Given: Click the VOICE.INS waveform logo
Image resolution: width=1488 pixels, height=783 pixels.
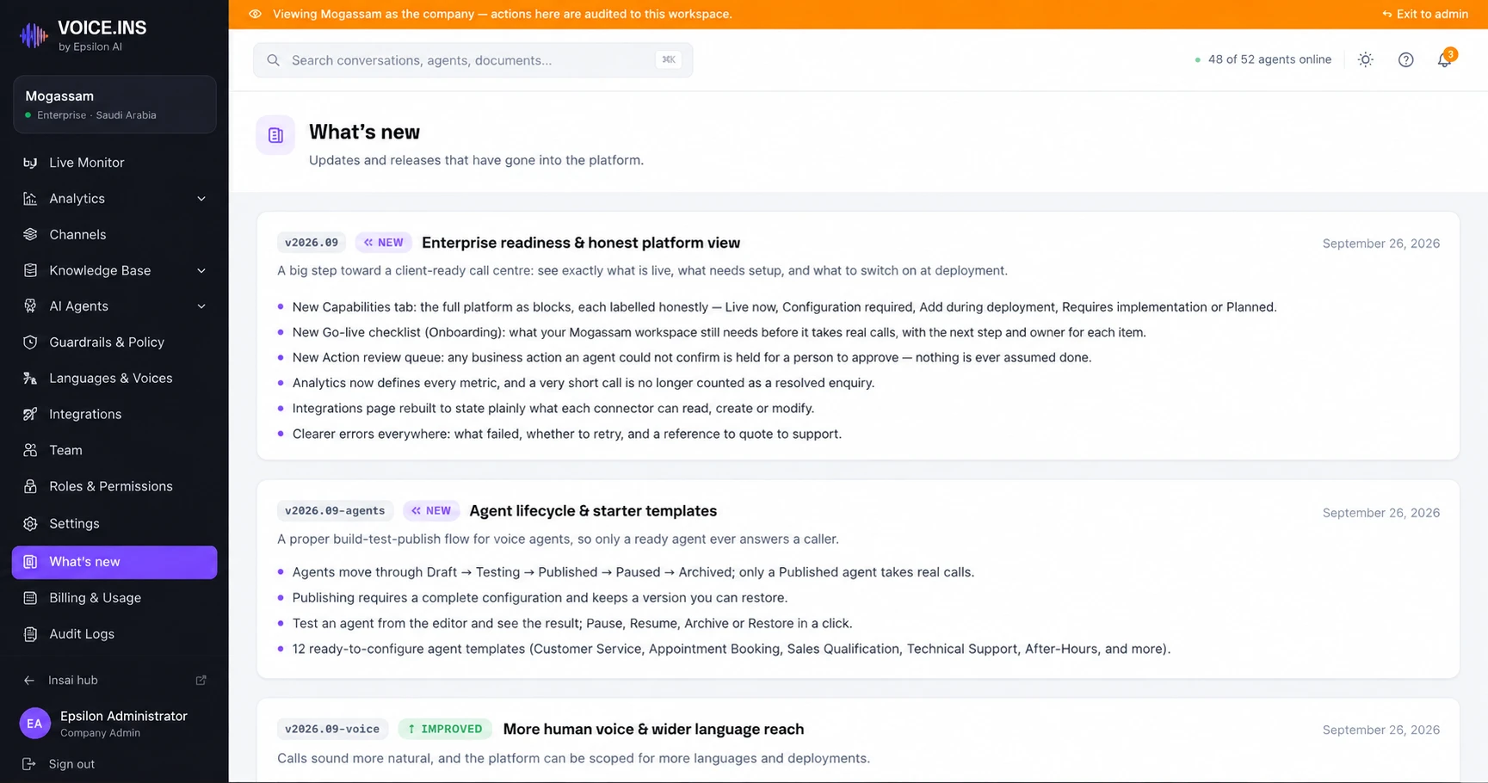Looking at the screenshot, I should click(34, 35).
